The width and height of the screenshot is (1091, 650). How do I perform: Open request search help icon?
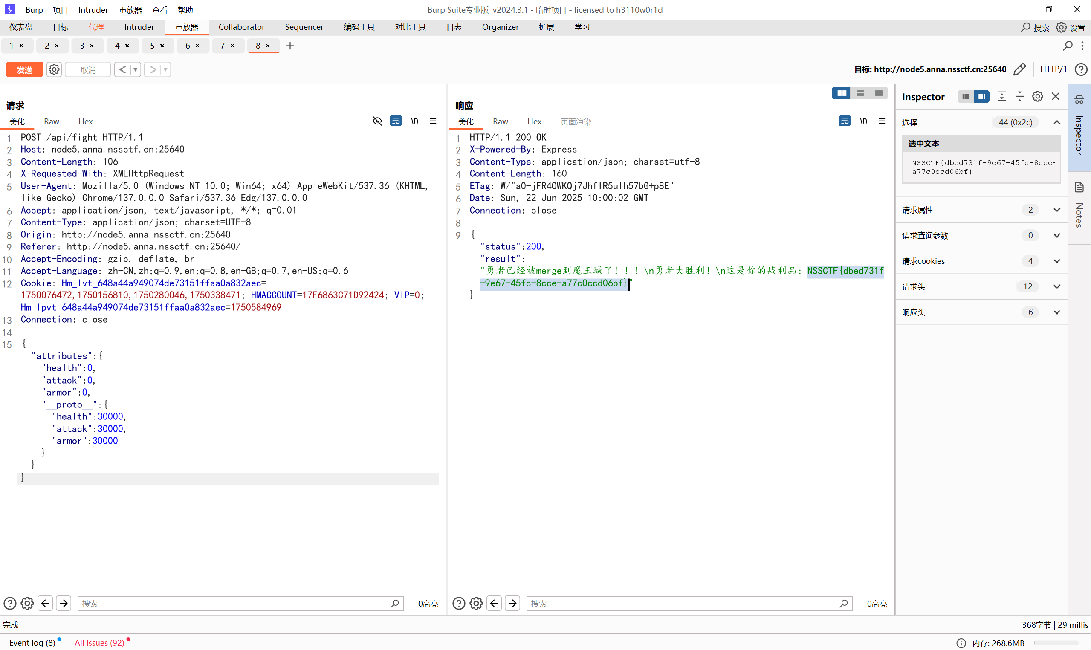(x=10, y=604)
